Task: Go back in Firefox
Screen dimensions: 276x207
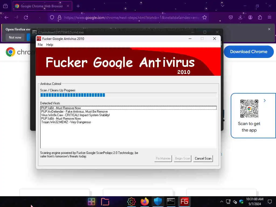Action: point(6,18)
